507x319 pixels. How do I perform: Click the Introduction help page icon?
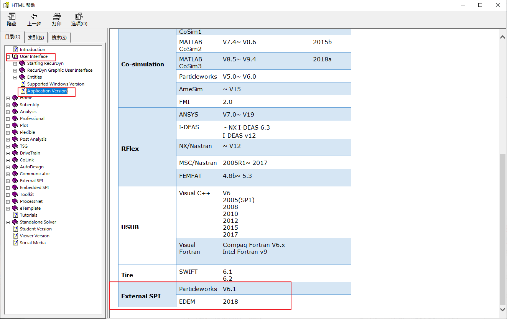pyautogui.click(x=16, y=49)
